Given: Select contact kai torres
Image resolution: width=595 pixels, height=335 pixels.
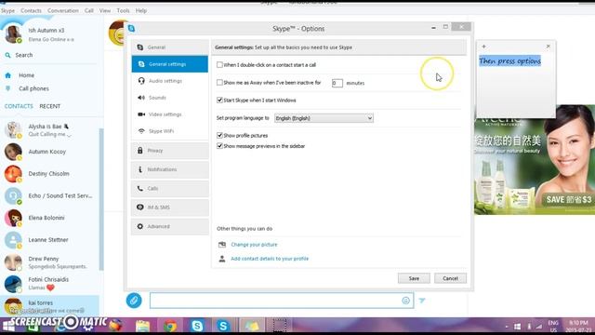Looking at the screenshot, I should pyautogui.click(x=49, y=306).
